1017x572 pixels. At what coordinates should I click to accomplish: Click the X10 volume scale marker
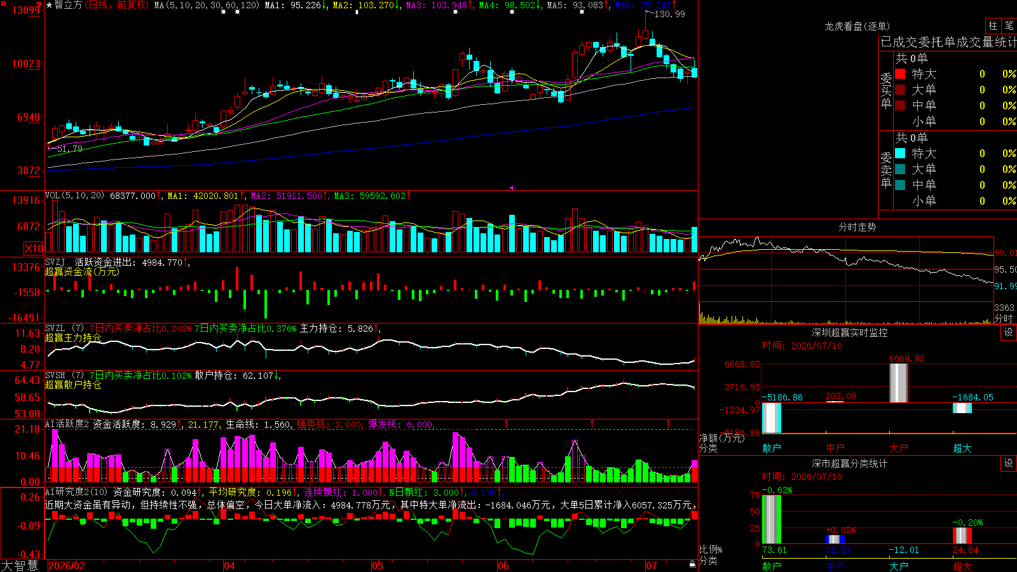click(34, 249)
